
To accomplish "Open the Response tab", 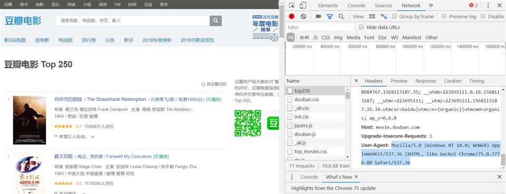I will pos(426,81).
